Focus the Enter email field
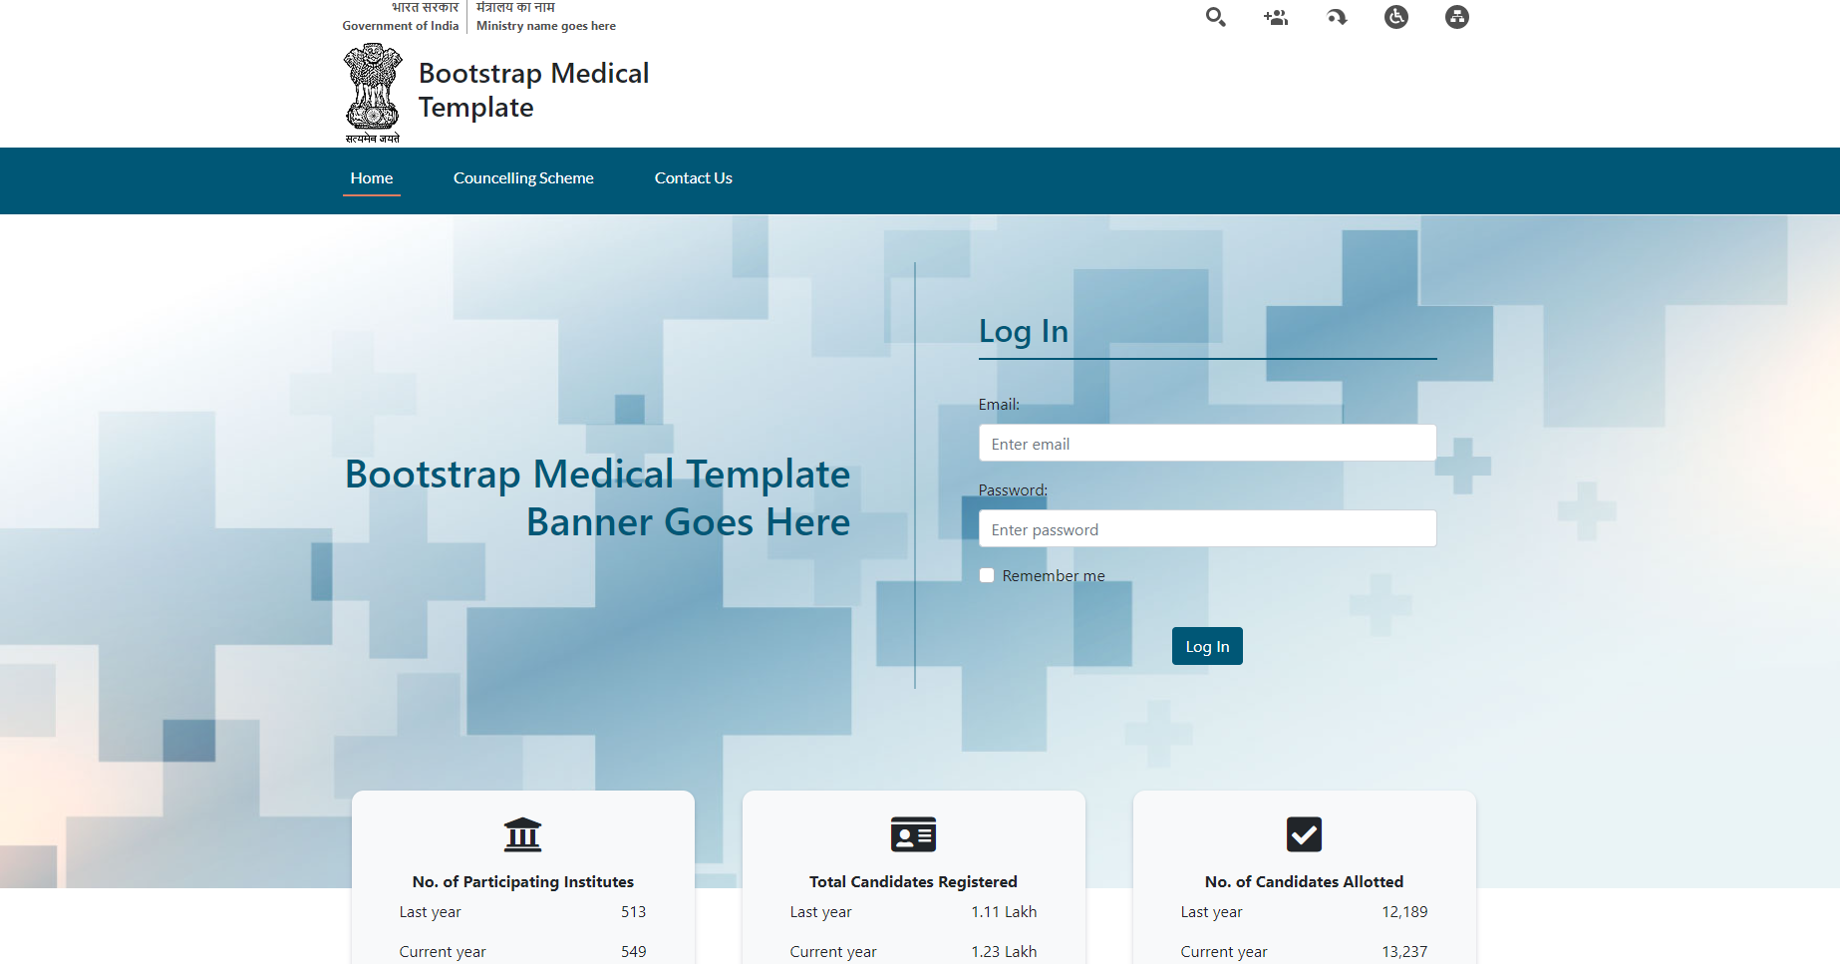 (x=1207, y=444)
